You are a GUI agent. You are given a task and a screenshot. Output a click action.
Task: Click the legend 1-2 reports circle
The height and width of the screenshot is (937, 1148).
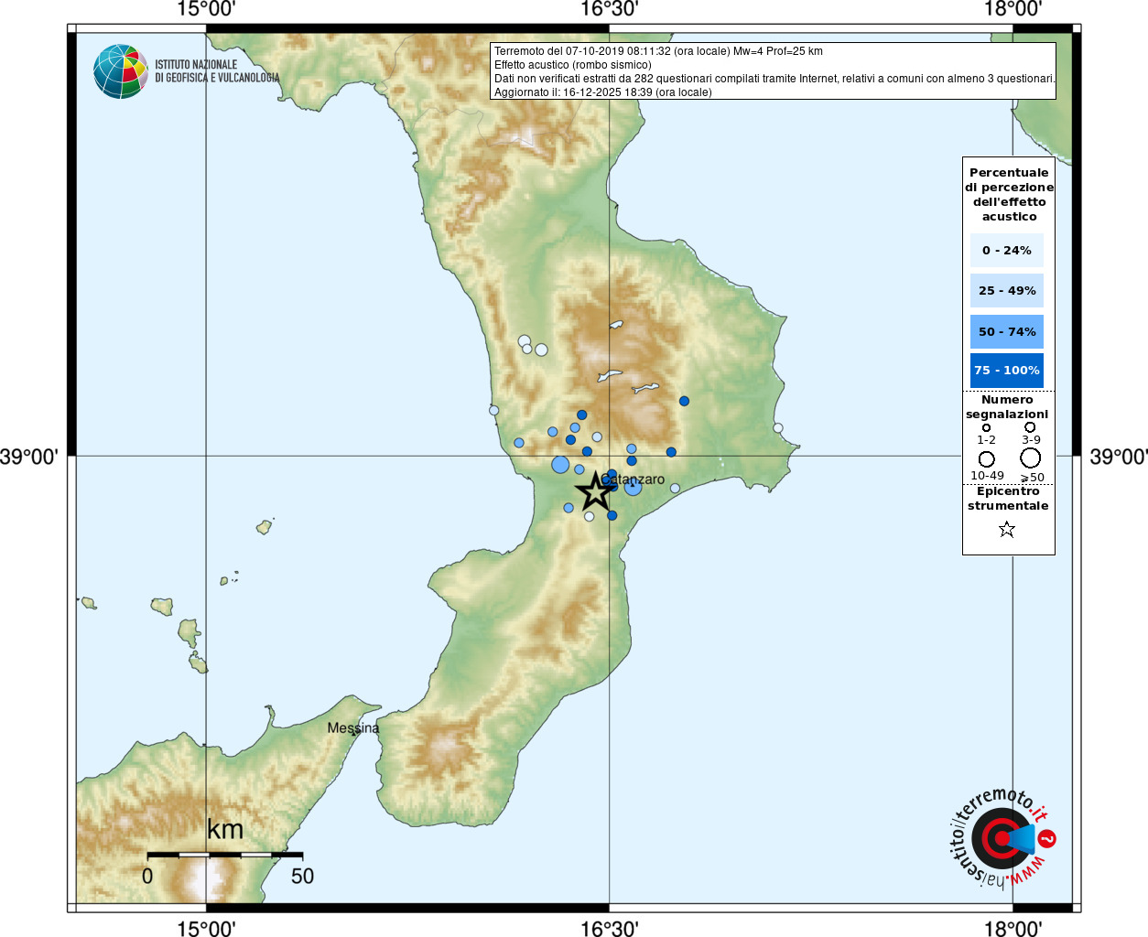[986, 427]
